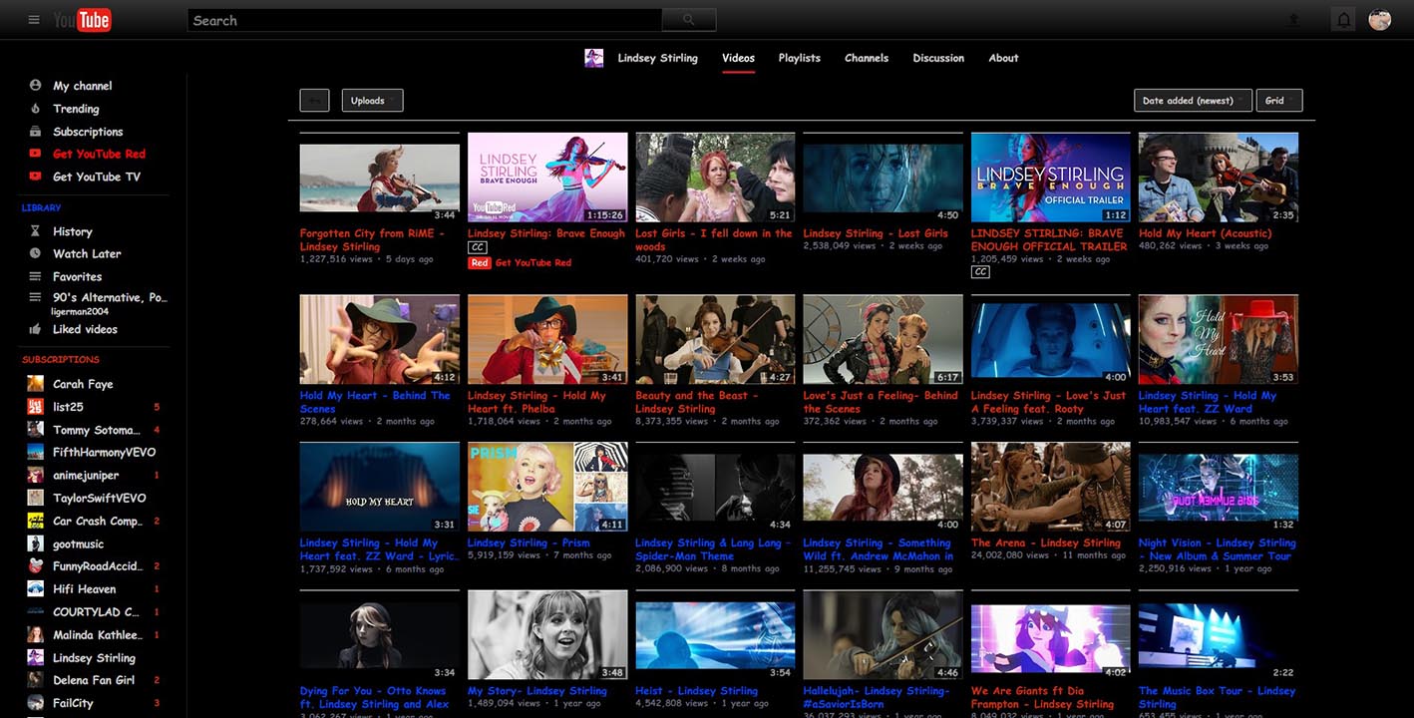Open COURTYLAD C.. subscription
The image size is (1414, 718).
pos(94,612)
